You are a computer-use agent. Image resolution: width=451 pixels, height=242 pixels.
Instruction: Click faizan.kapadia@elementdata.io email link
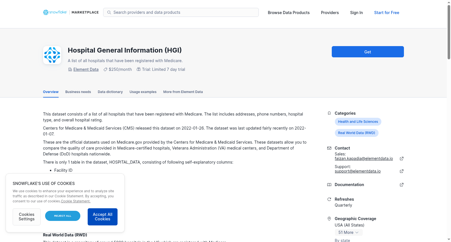click(364, 159)
